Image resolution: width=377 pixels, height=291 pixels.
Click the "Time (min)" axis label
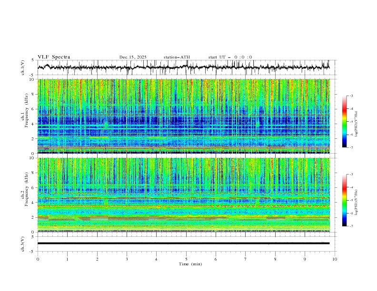(190, 264)
